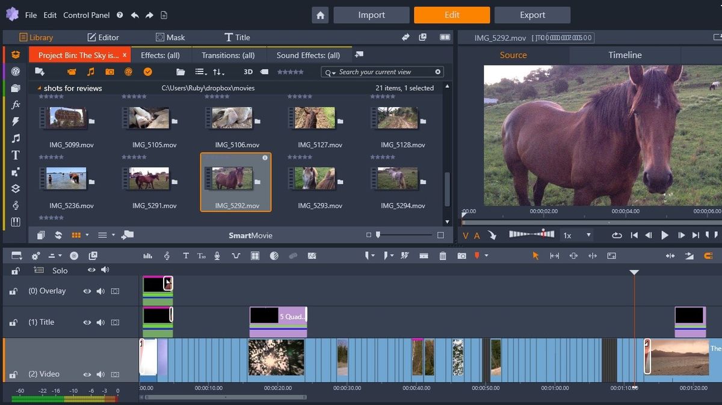Screen dimensions: 722x405
Task: Open the voice-over microphone tool
Action: tap(217, 256)
